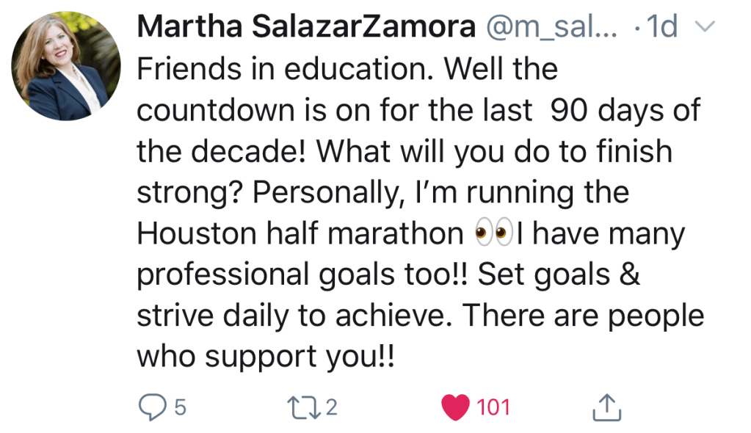
Task: Select the @m_sal... username handle
Action: tap(554, 28)
